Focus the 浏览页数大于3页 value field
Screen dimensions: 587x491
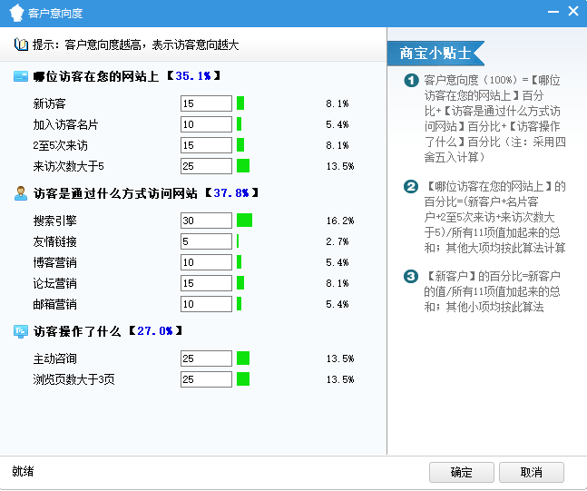coord(206,379)
